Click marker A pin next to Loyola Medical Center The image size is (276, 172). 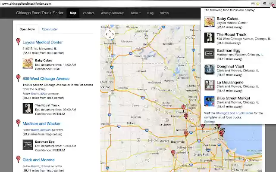[x=18, y=42]
